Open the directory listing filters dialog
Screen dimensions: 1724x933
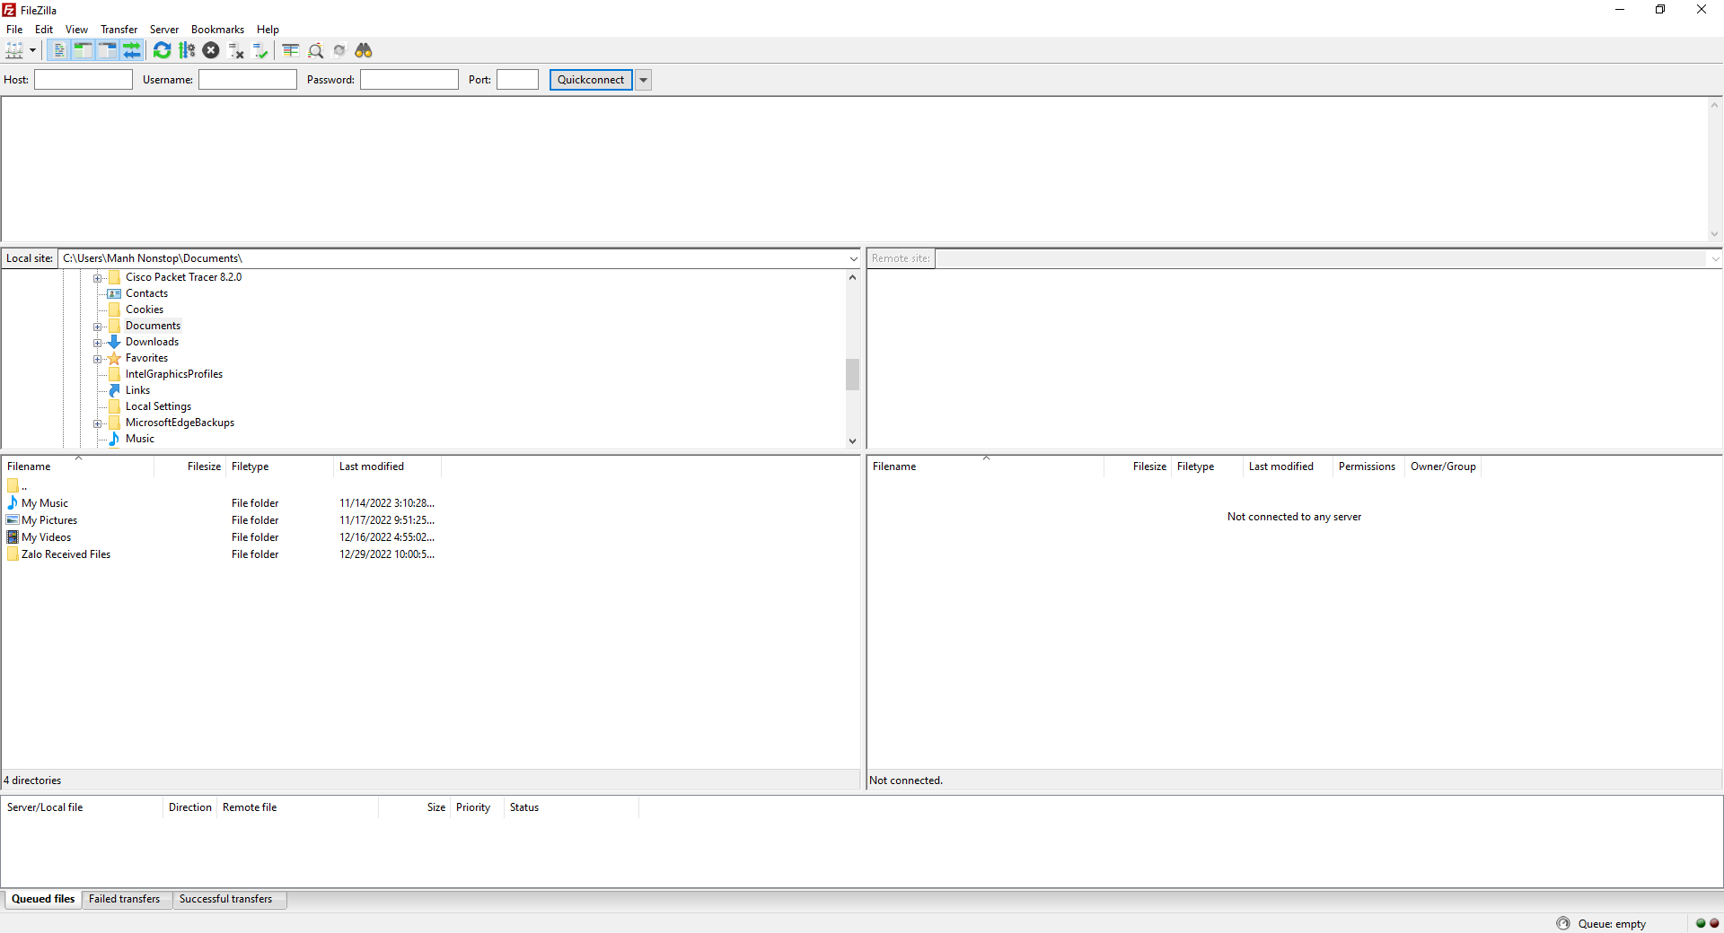coord(290,50)
